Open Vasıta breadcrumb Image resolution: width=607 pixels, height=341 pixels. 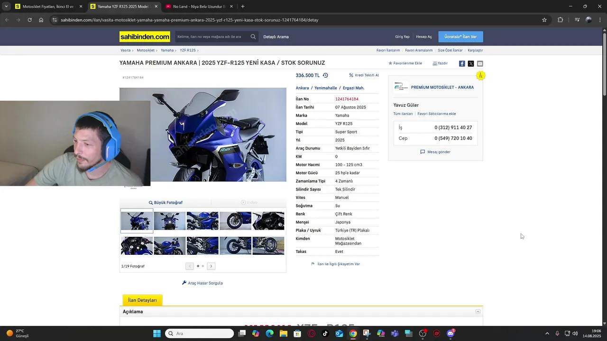(125, 50)
